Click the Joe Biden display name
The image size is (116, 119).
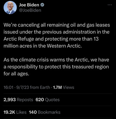tap(29, 5)
